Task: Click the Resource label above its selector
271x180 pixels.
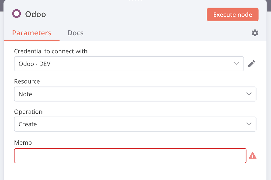Action: pyautogui.click(x=27, y=81)
